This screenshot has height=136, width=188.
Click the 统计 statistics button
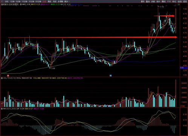point(158,2)
